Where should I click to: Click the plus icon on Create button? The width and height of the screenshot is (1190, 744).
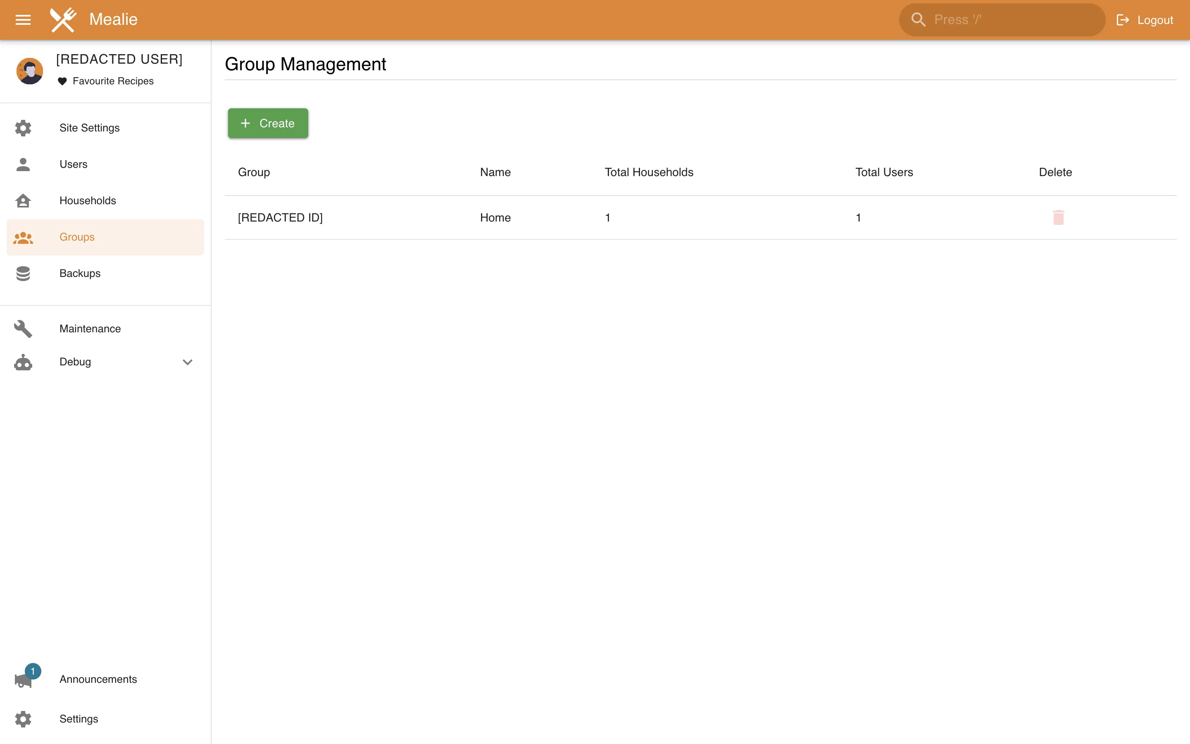245,123
